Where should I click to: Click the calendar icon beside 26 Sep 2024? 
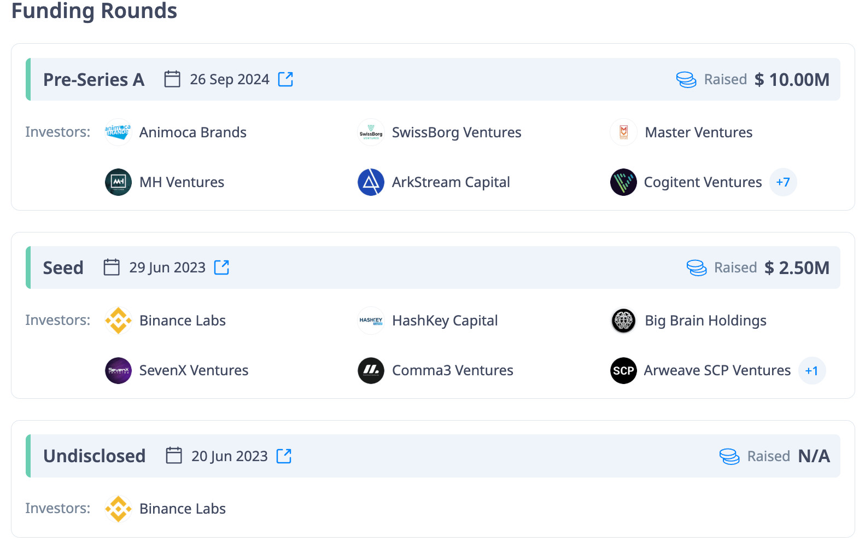click(172, 79)
